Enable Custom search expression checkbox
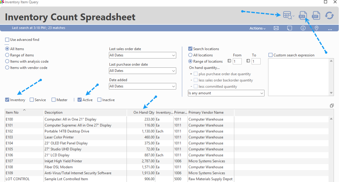Image resolution: width=339 pixels, height=182 pixels. pos(270,55)
